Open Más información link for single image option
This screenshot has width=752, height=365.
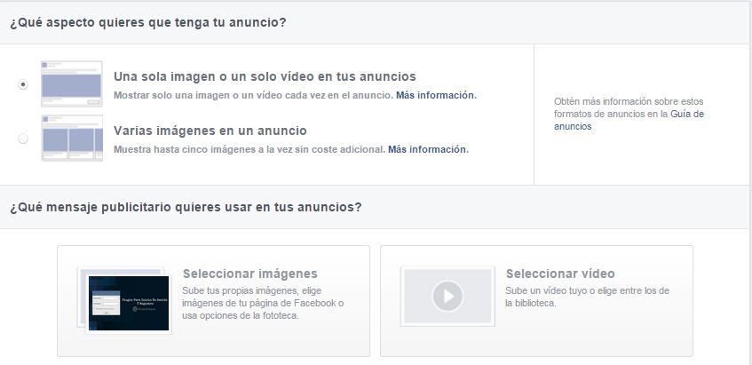point(435,95)
